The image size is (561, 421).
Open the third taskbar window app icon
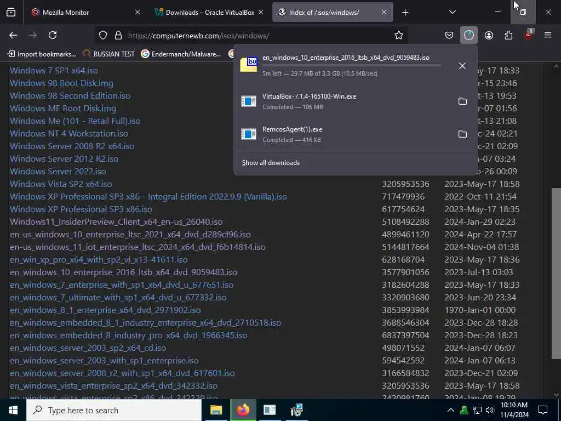[x=270, y=410]
